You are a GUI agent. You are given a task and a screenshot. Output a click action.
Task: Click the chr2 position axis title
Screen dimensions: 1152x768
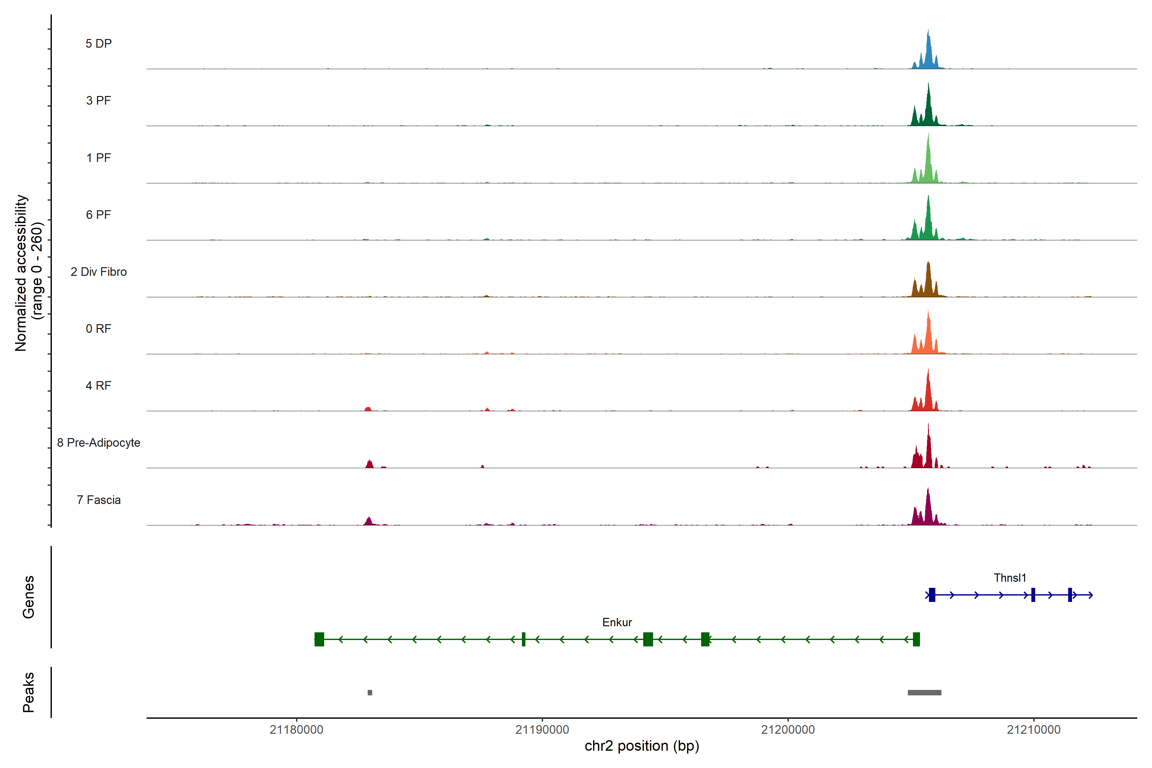tap(642, 746)
